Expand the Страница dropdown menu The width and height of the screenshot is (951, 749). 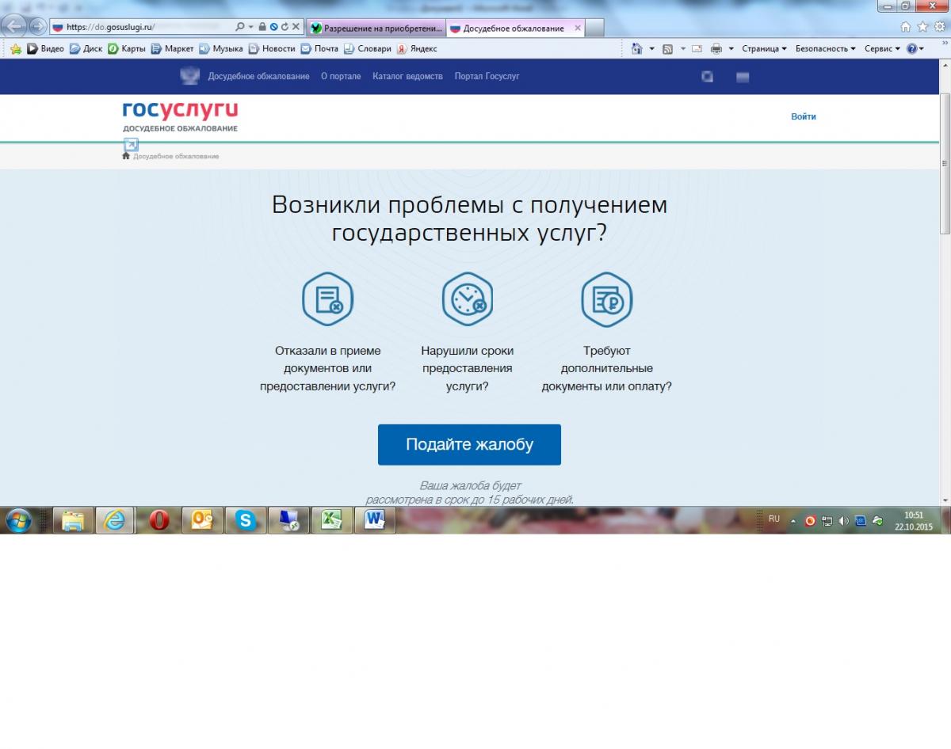tap(764, 49)
